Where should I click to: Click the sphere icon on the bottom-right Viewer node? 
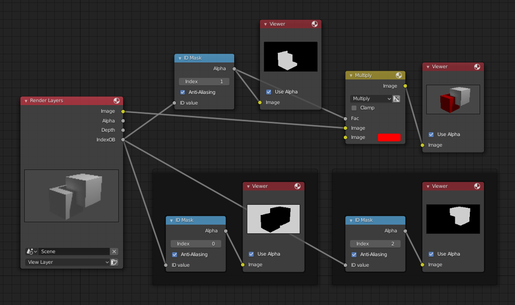coord(478,186)
